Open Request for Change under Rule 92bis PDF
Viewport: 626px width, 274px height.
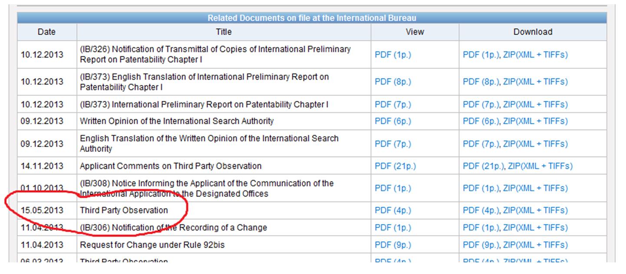[392, 245]
